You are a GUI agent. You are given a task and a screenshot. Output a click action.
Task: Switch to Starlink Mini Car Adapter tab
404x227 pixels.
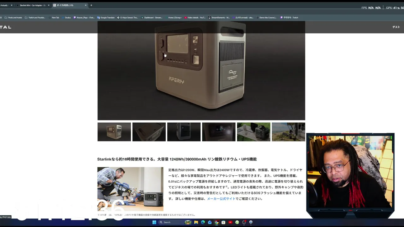point(33,5)
